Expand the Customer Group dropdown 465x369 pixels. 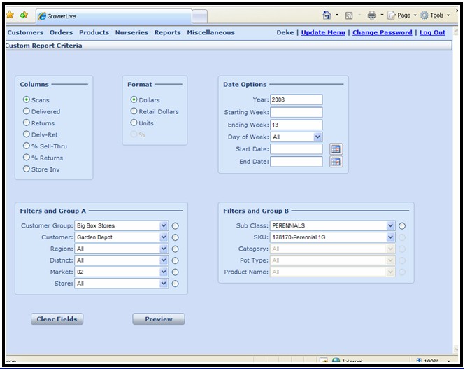164,226
